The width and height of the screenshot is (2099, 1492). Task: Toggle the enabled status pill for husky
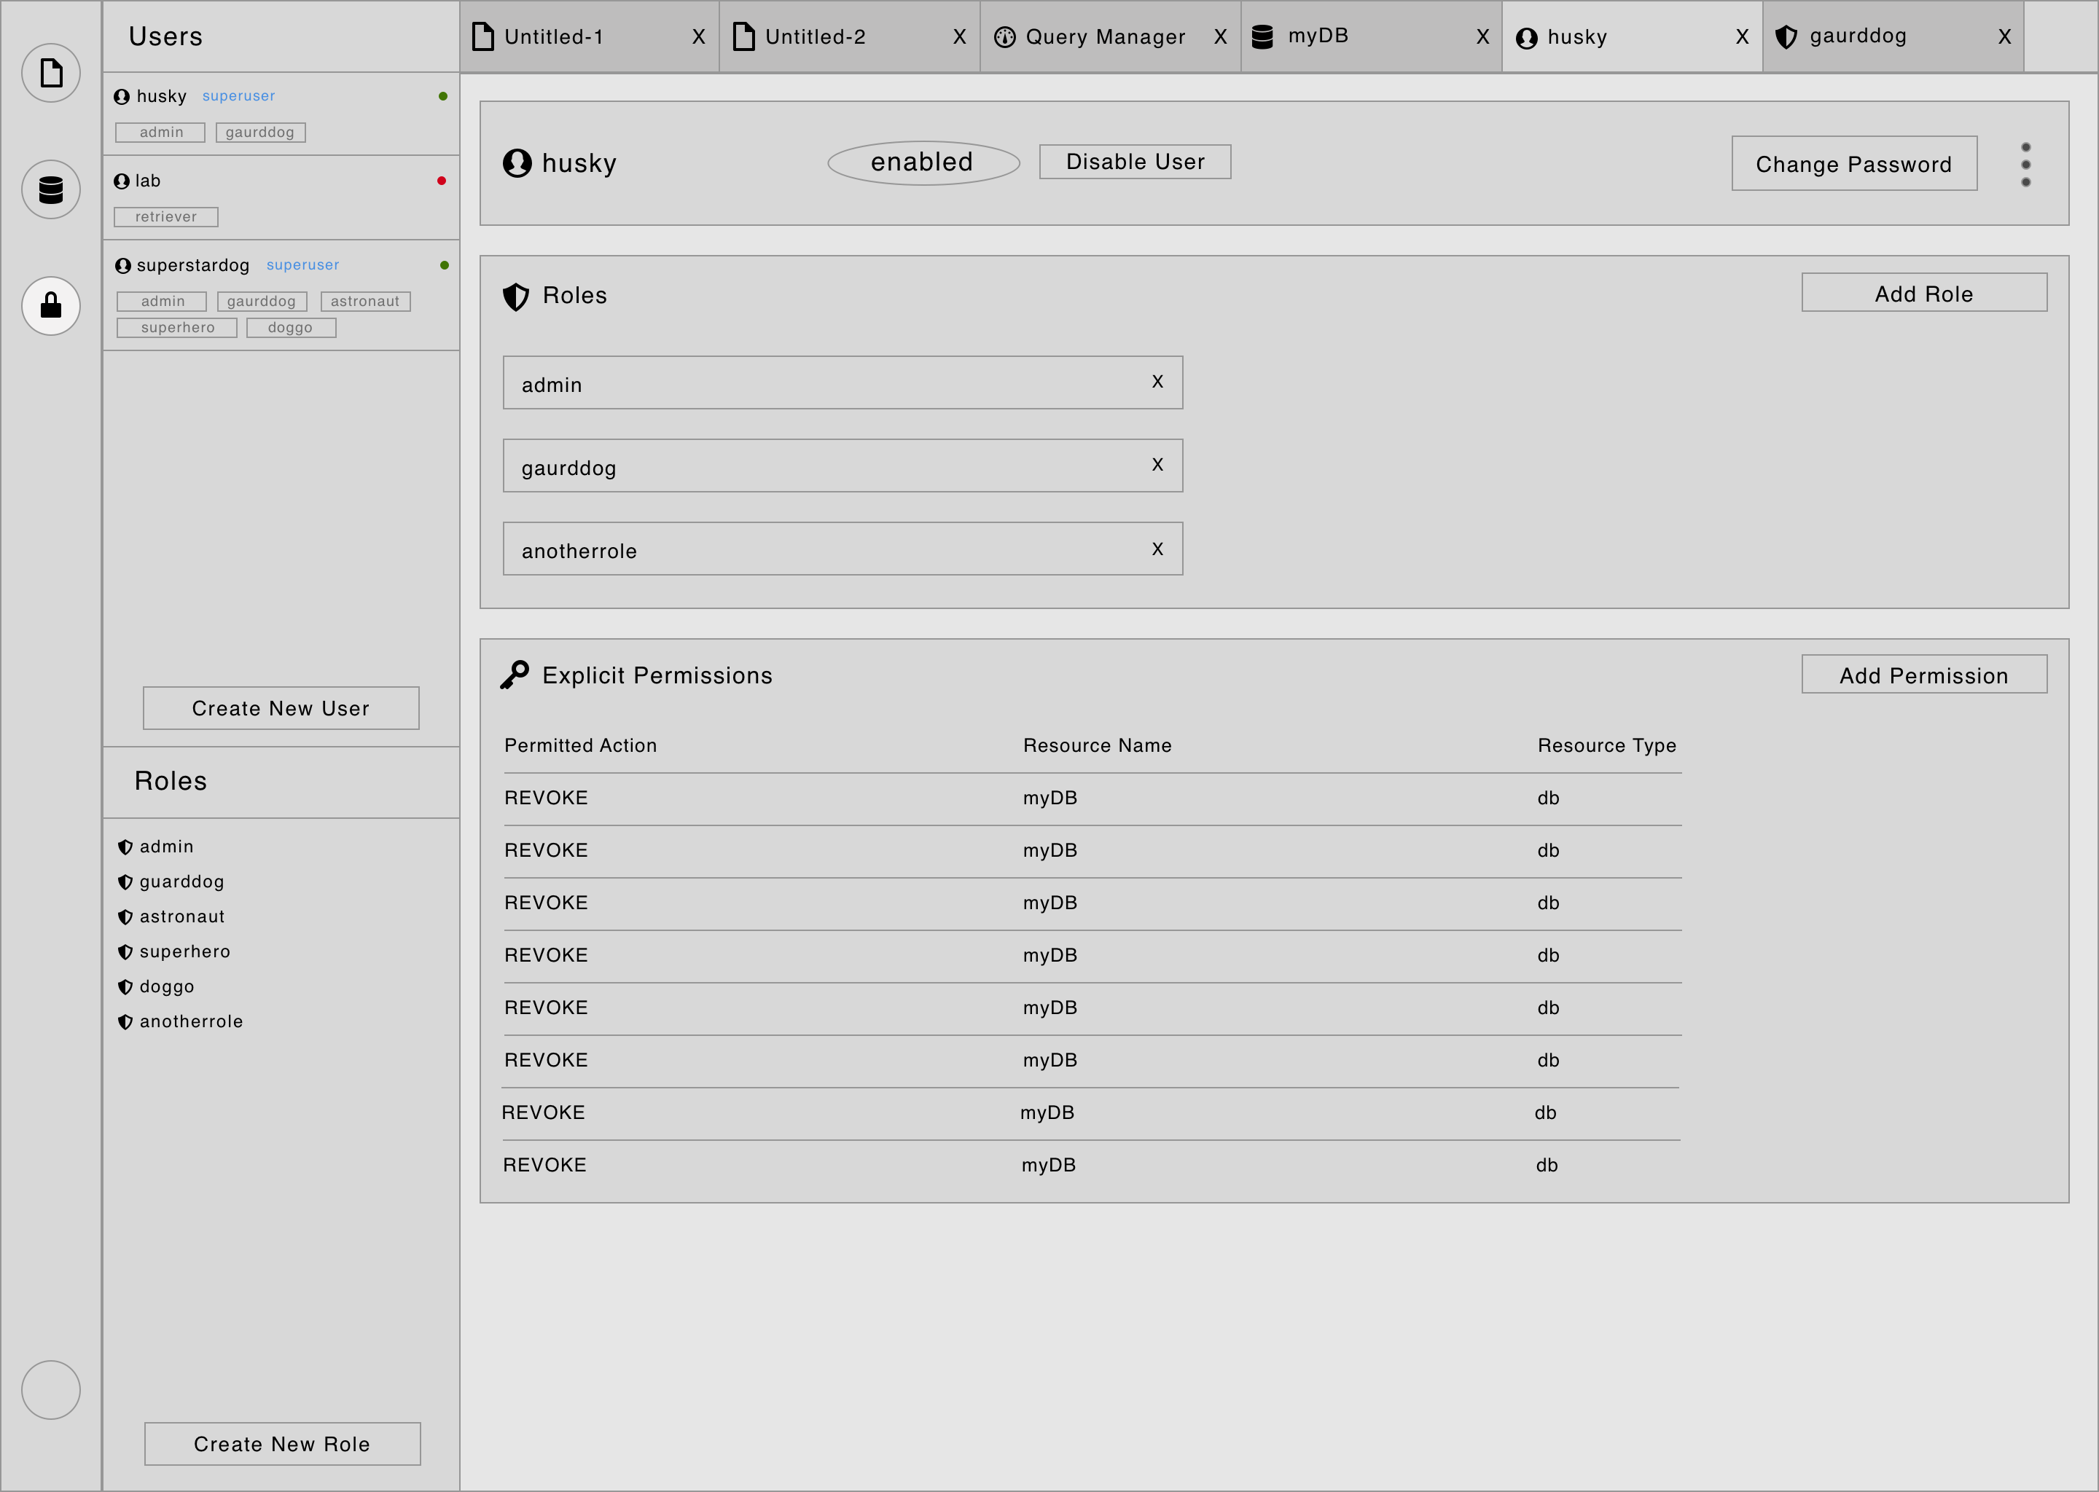click(x=922, y=162)
